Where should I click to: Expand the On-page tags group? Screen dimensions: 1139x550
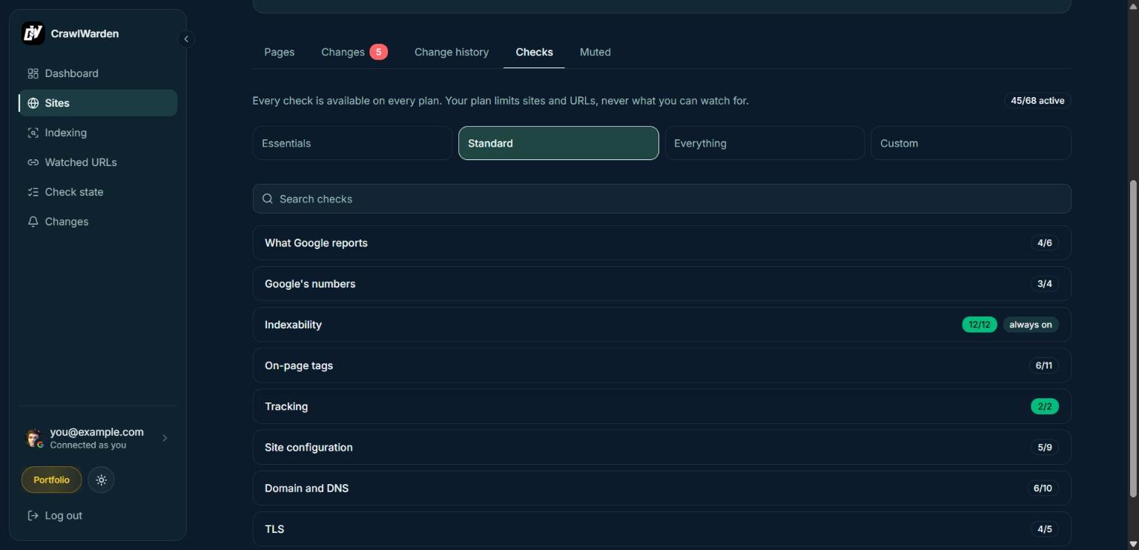[661, 365]
